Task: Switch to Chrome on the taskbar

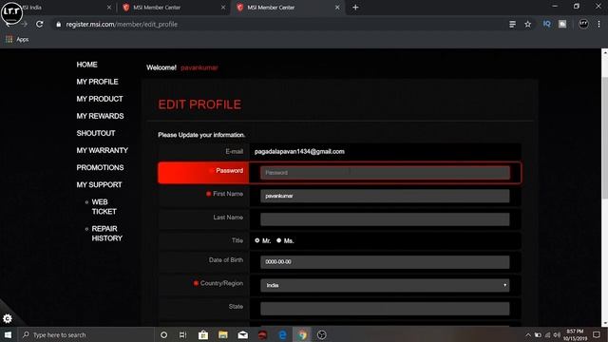Action: 302,334
